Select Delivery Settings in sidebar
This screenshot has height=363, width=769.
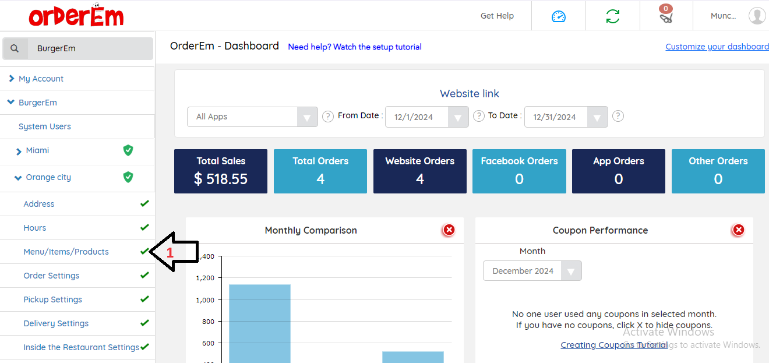pos(56,323)
